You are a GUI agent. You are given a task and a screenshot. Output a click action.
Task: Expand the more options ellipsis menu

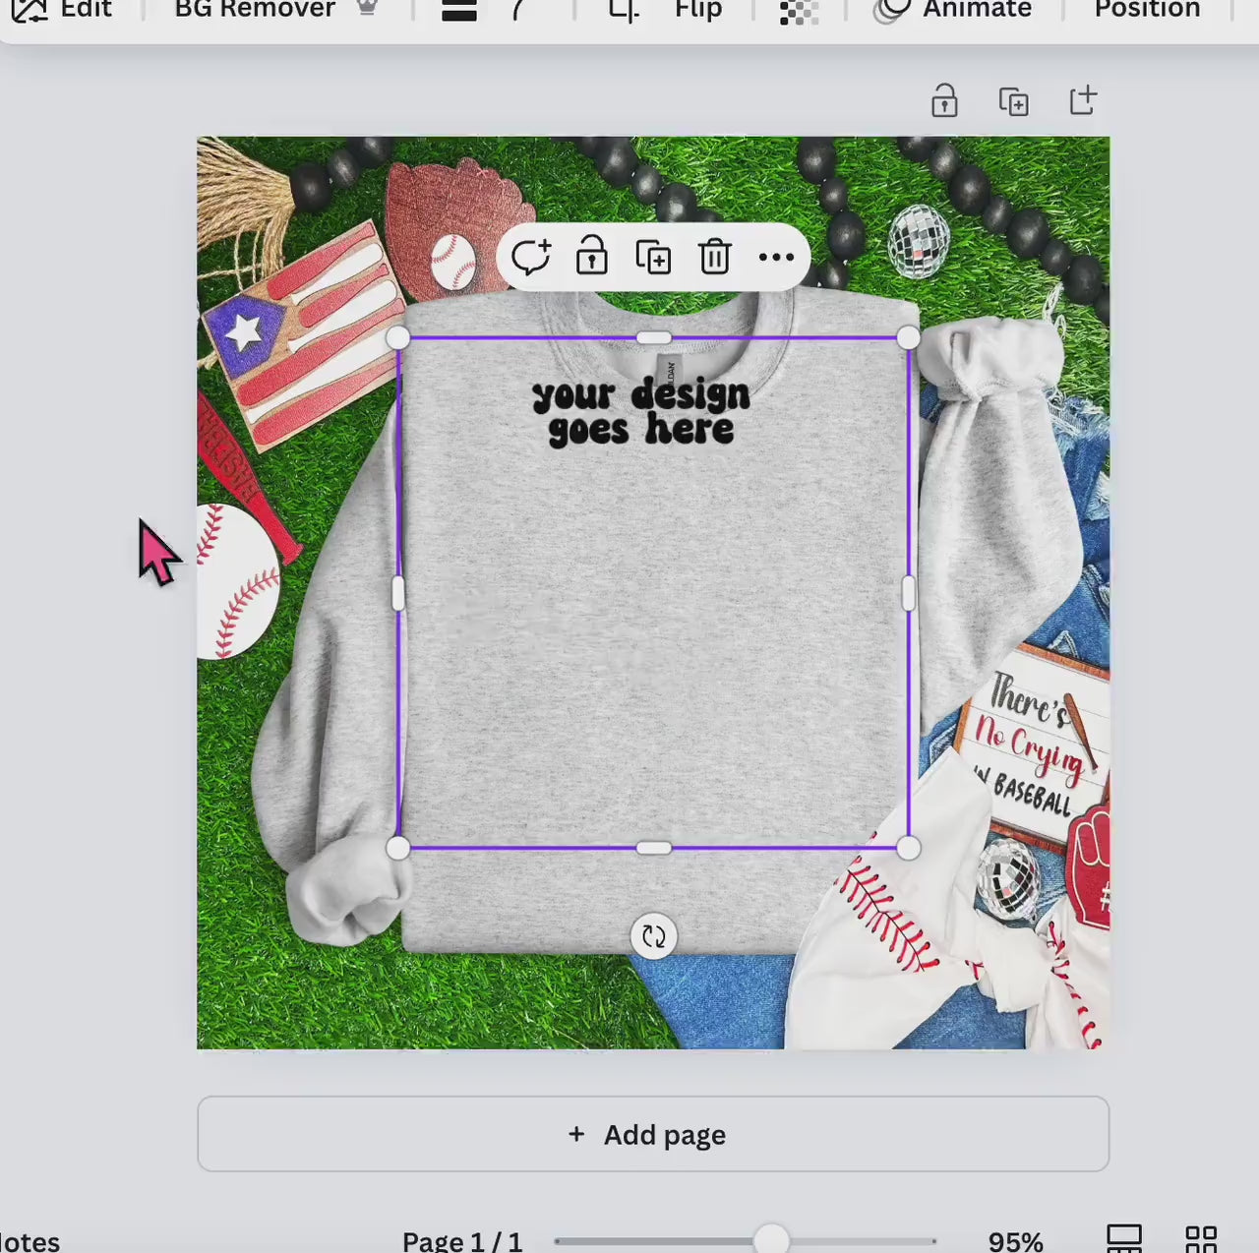[776, 258]
